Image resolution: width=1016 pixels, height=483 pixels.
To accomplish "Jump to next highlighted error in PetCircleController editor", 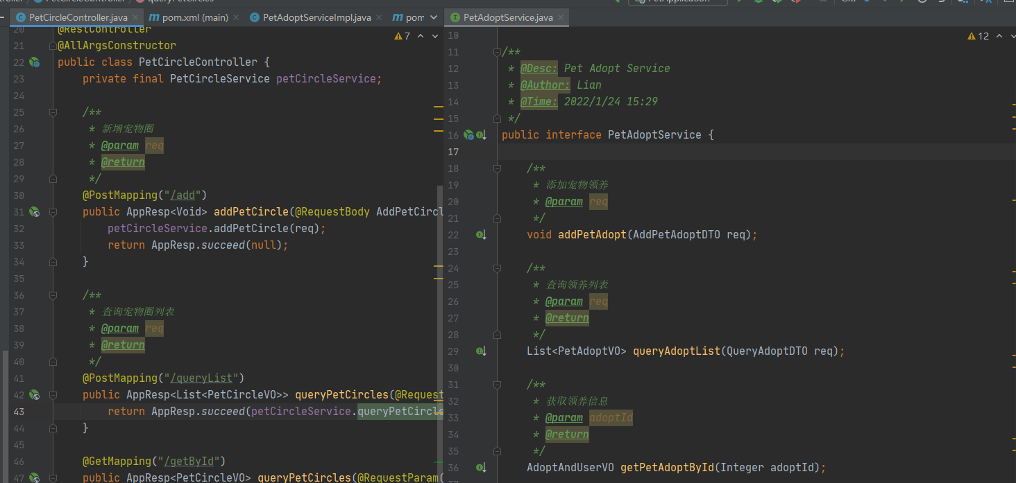I will coord(434,35).
